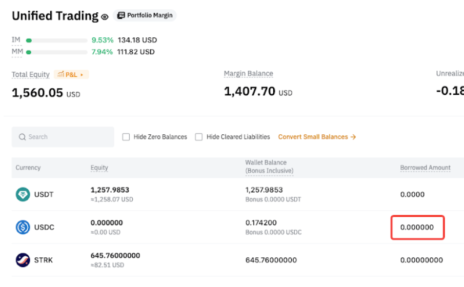Click the IM margin progress bar
This screenshot has height=287, width=464.
[56, 40]
